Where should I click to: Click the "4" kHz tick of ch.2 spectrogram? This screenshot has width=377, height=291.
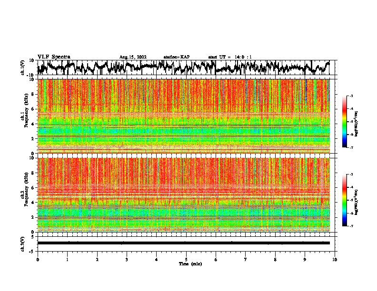(33, 203)
